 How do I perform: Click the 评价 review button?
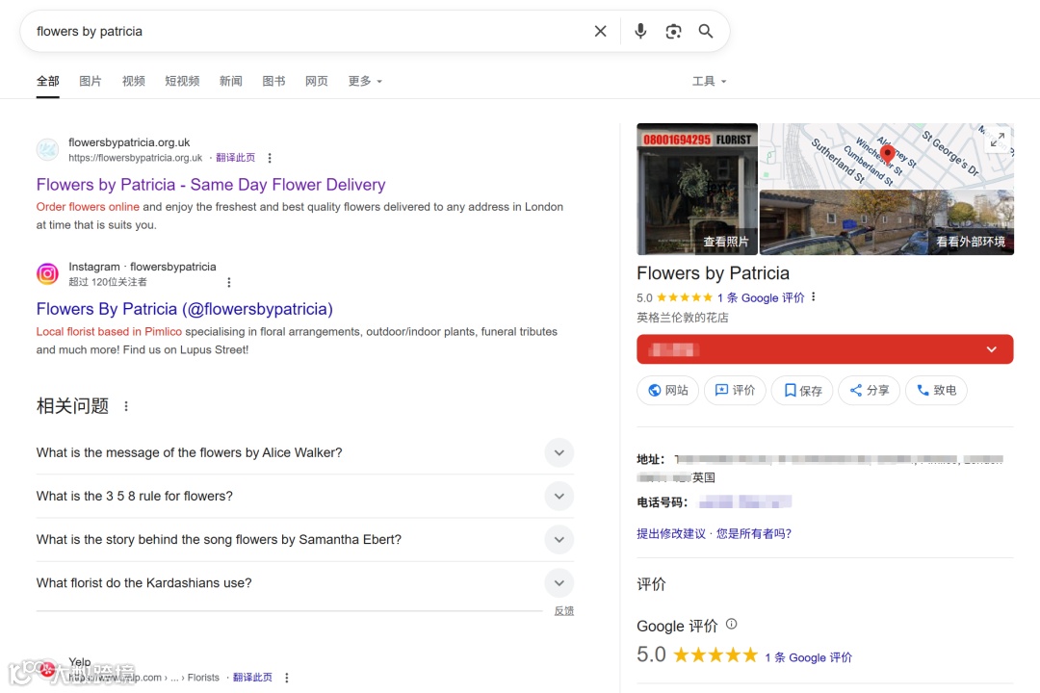click(735, 390)
